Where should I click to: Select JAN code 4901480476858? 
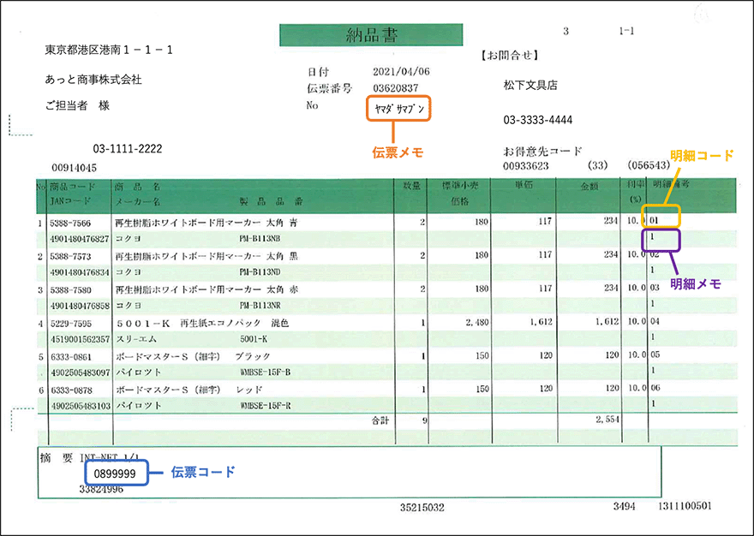[80, 307]
